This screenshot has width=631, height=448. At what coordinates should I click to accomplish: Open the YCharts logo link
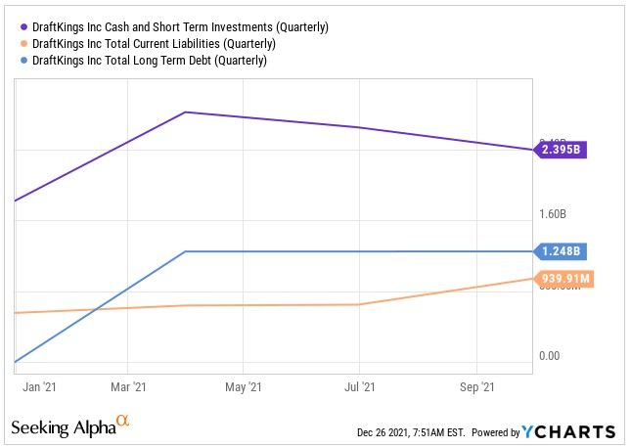click(568, 431)
